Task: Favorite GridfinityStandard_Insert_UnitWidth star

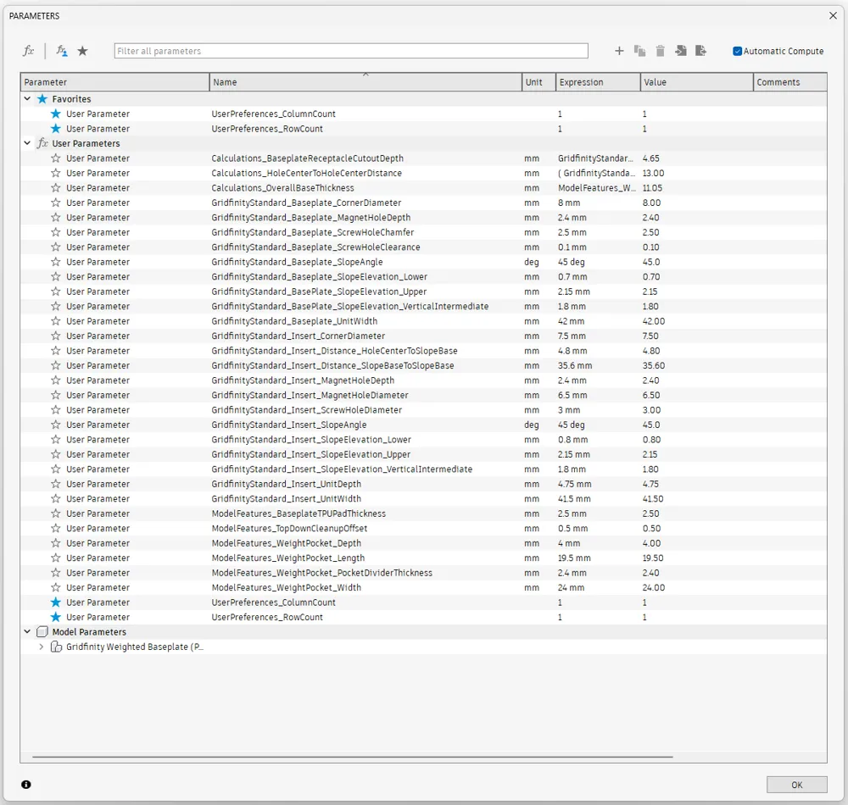Action: click(55, 498)
